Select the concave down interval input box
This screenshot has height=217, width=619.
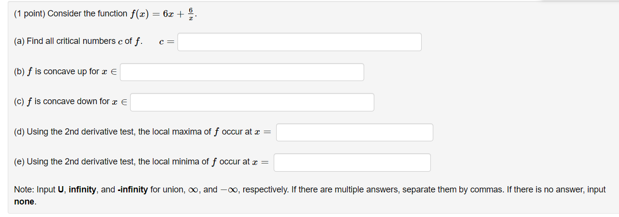(252, 102)
